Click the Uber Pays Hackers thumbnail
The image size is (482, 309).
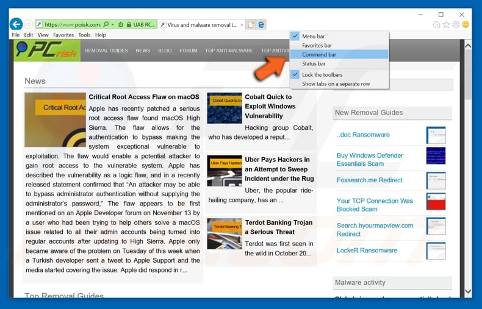225,171
